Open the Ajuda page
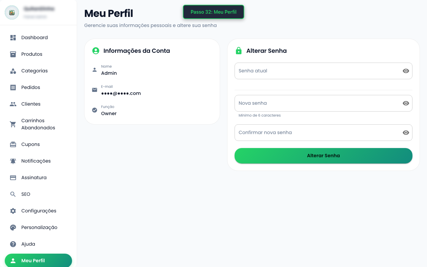This screenshot has height=267, width=427. click(x=28, y=244)
